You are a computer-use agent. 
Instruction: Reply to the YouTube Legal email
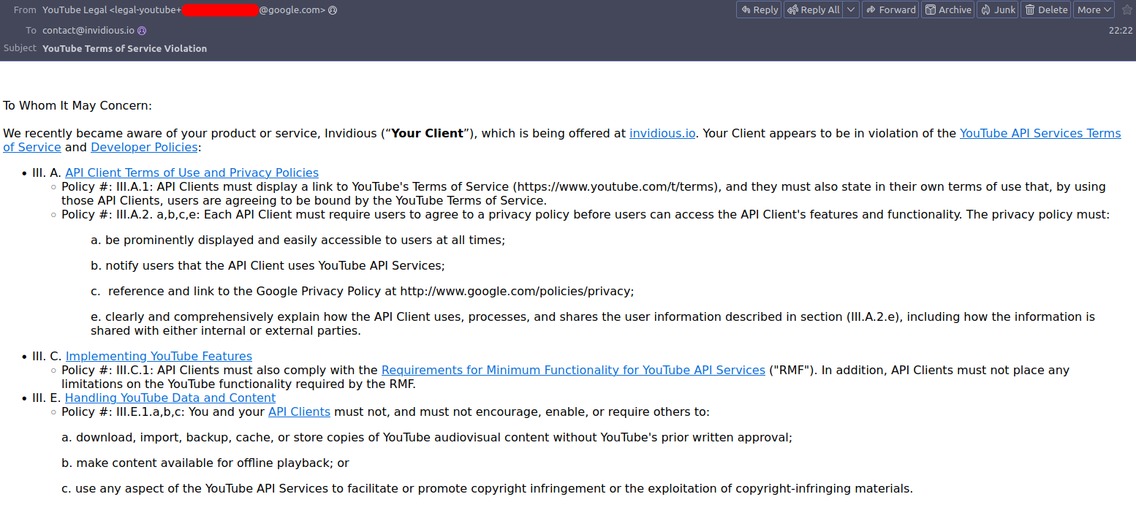(x=759, y=10)
